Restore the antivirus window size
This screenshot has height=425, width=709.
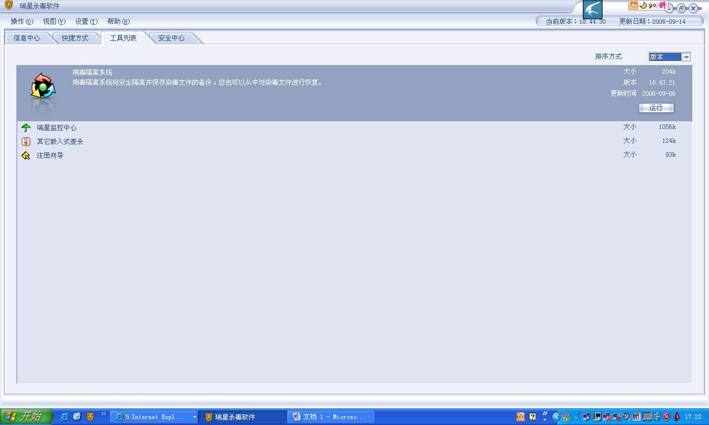pyautogui.click(x=681, y=8)
